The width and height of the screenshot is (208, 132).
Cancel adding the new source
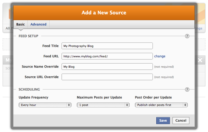(181, 121)
